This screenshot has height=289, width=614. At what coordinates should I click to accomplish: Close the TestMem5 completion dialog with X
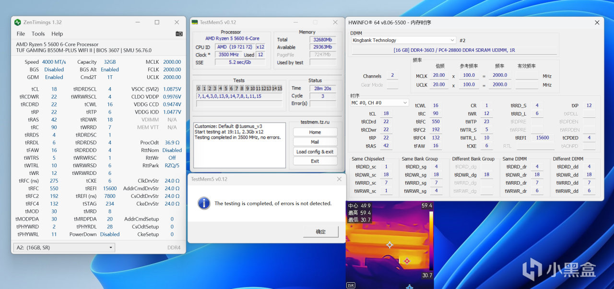coord(339,179)
